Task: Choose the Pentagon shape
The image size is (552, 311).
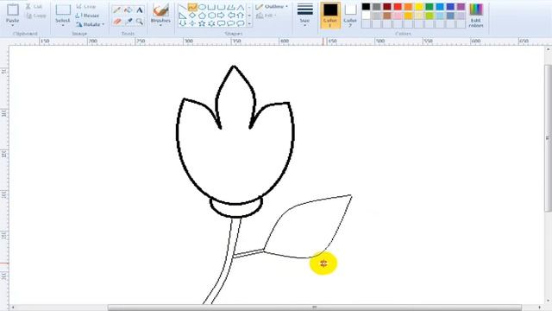Action: [202, 16]
